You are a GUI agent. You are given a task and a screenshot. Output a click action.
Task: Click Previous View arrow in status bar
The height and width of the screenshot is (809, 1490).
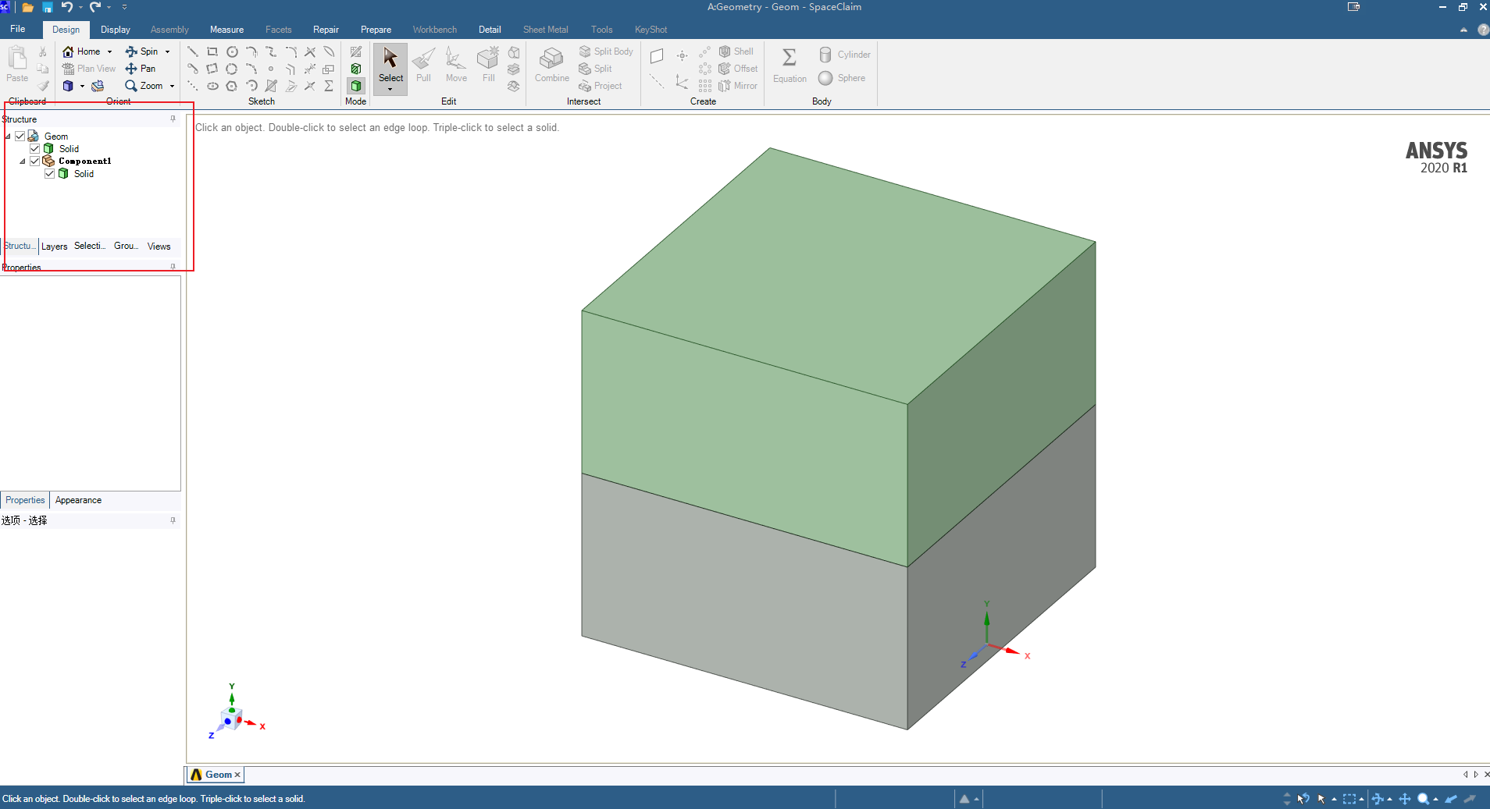1450,799
